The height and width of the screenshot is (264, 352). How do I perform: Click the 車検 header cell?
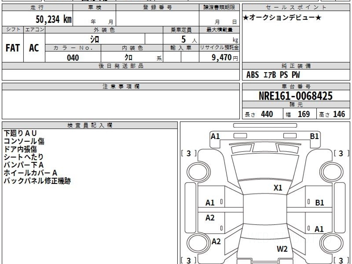click(x=94, y=8)
